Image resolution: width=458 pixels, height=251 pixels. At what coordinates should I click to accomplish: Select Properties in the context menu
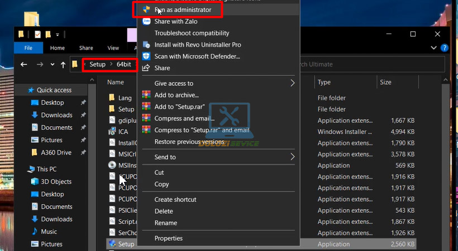tap(168, 238)
